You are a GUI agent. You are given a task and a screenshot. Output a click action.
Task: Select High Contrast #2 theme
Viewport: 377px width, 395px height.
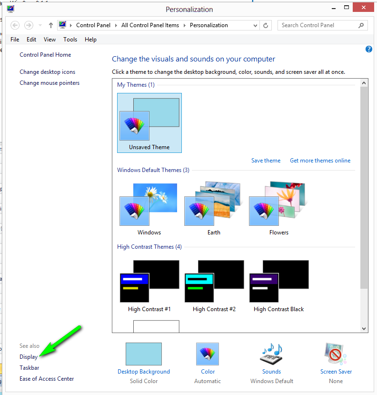[x=214, y=286]
